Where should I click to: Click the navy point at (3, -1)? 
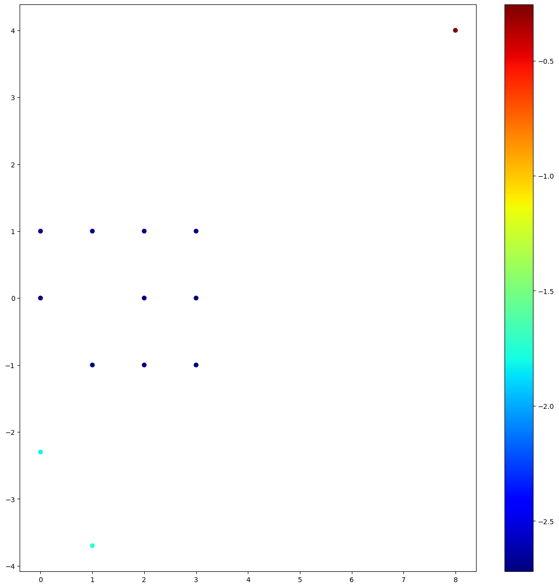(x=196, y=365)
